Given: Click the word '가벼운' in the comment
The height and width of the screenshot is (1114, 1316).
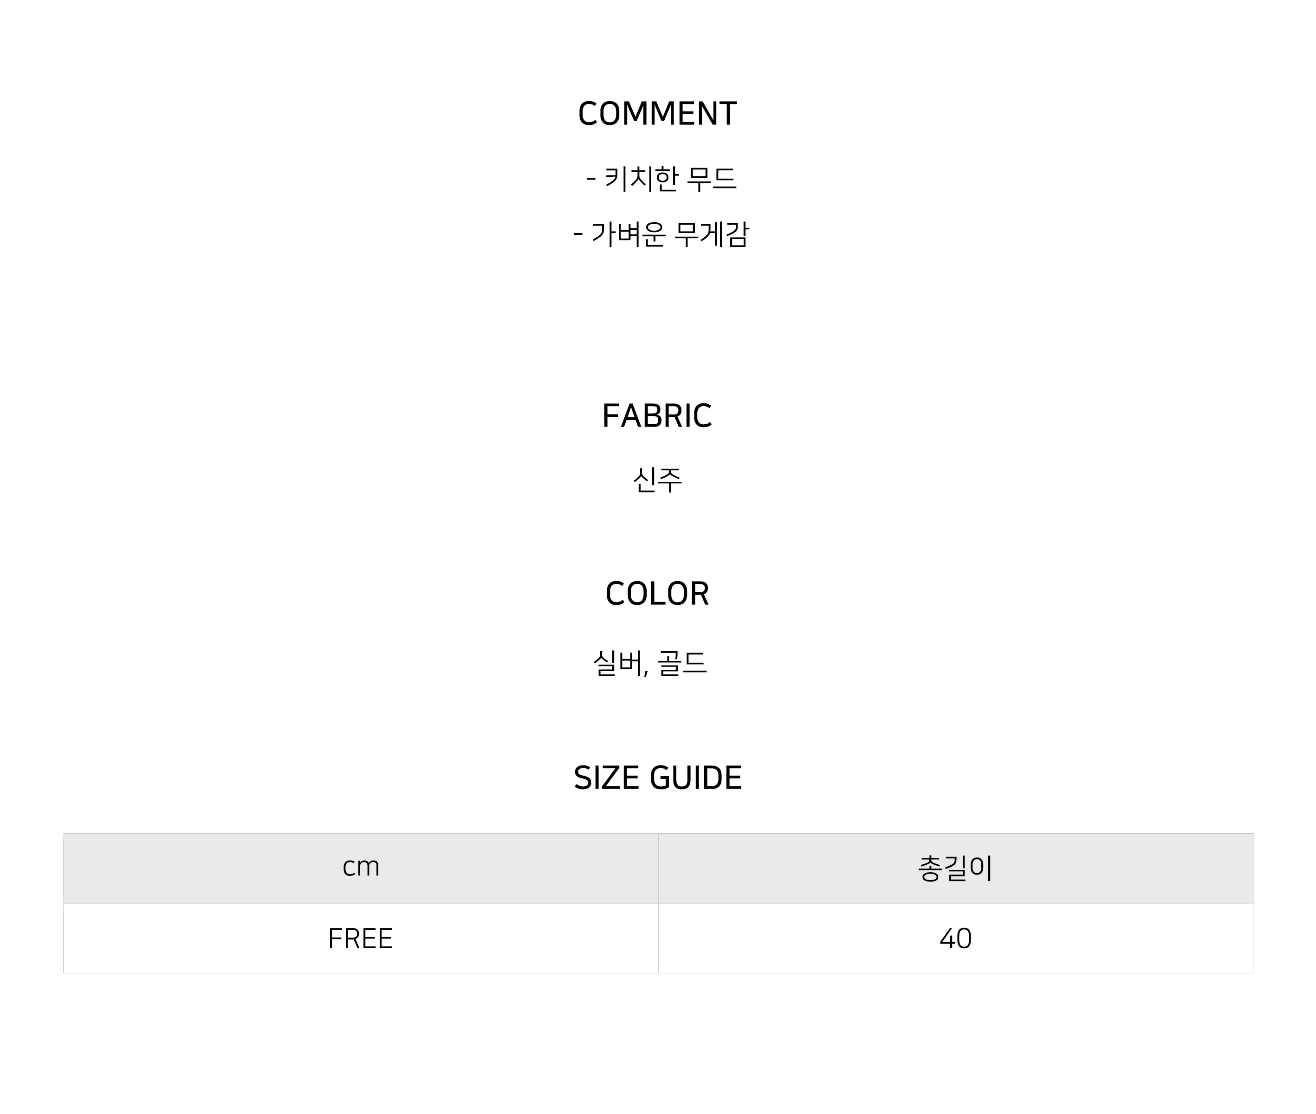Looking at the screenshot, I should 629,233.
